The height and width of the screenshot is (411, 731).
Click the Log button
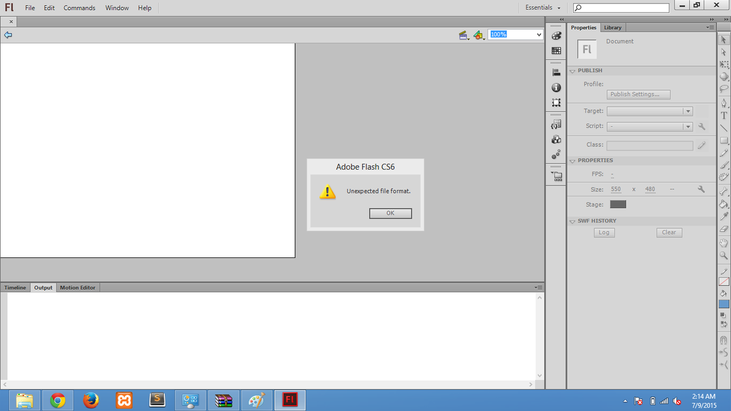tap(604, 232)
